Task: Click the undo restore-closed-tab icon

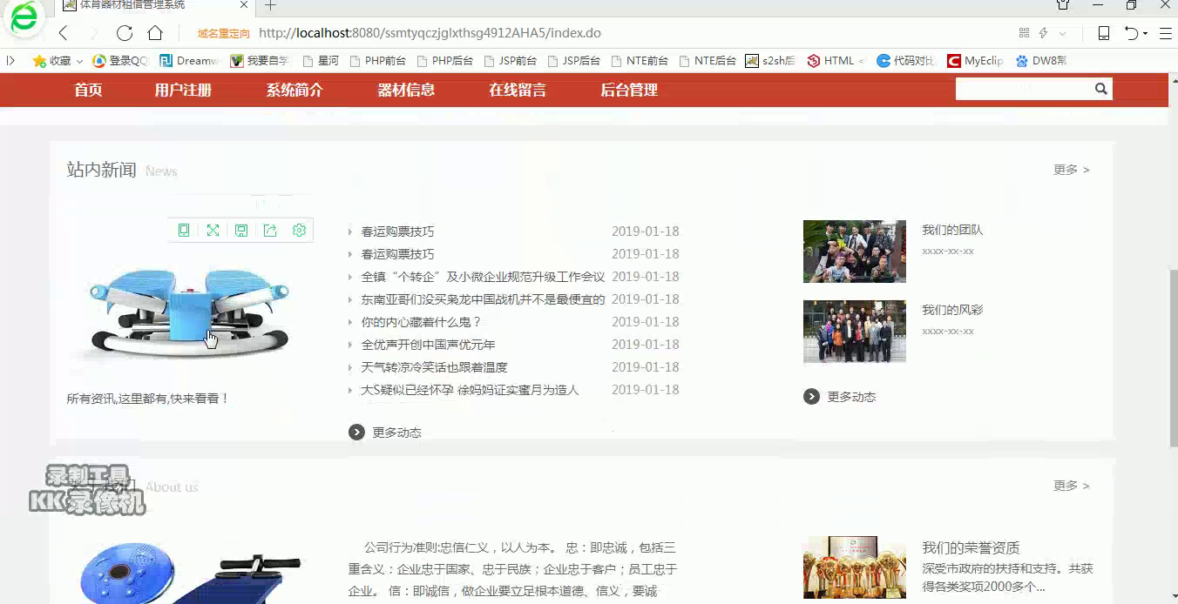Action: pyautogui.click(x=1131, y=33)
